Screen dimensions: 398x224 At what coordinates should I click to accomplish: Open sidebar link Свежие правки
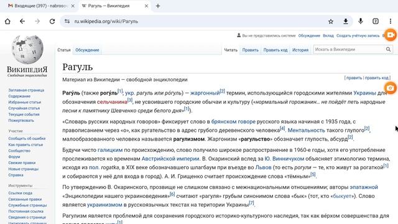[22, 163]
